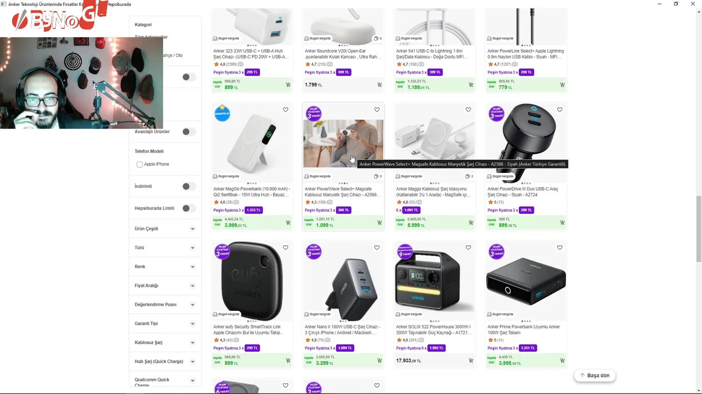Favorite the Anker PowerDrive III Duo charger
702x394 pixels.
click(559, 109)
